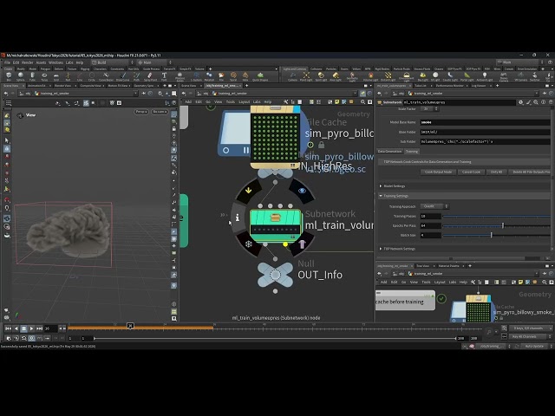This screenshot has width=555, height=416.
Task: Click the Dirty All button
Action: click(496, 172)
